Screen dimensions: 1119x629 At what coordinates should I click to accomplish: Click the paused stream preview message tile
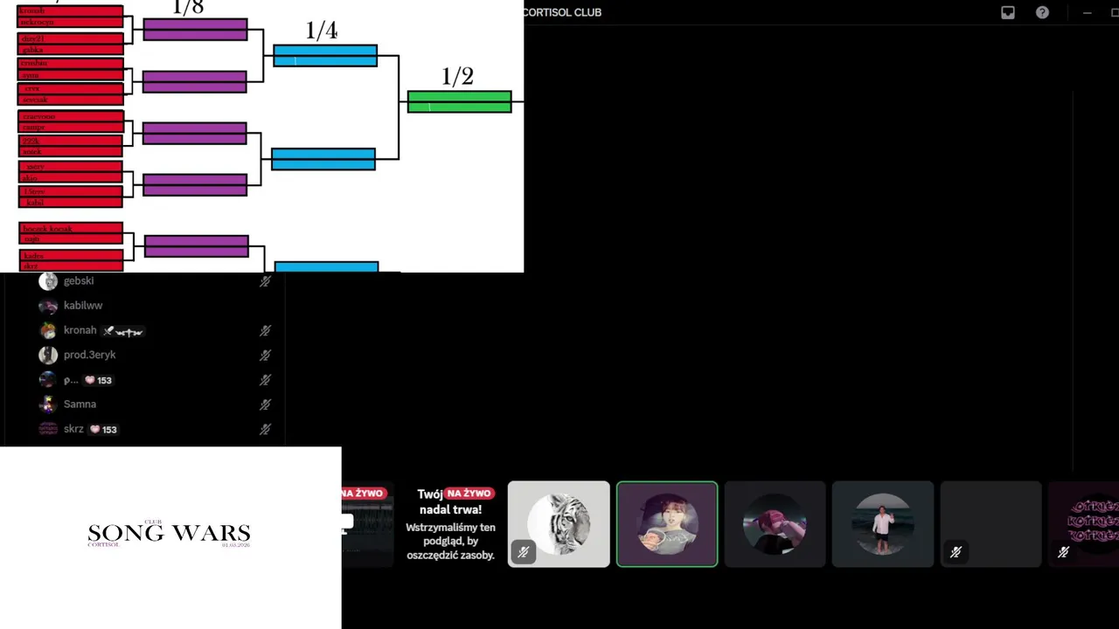pyautogui.click(x=449, y=524)
